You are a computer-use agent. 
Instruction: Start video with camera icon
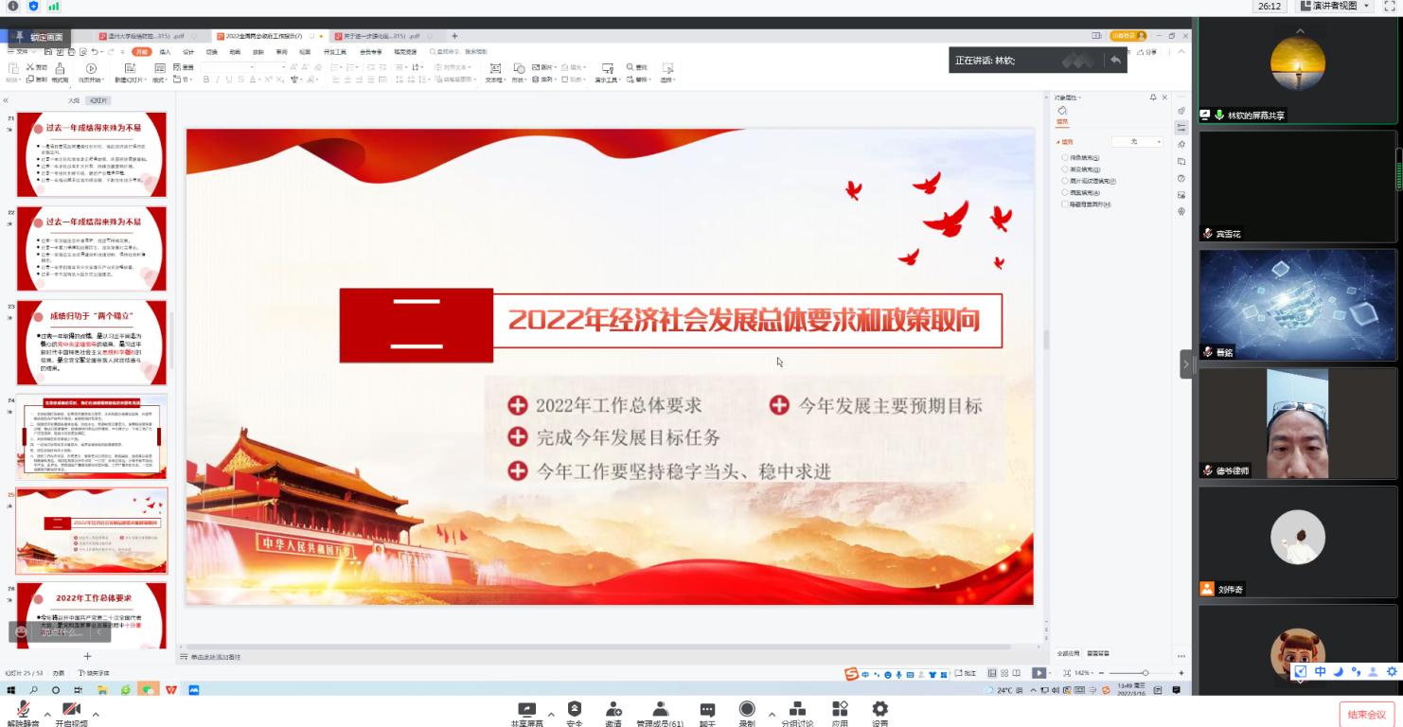pos(71,710)
